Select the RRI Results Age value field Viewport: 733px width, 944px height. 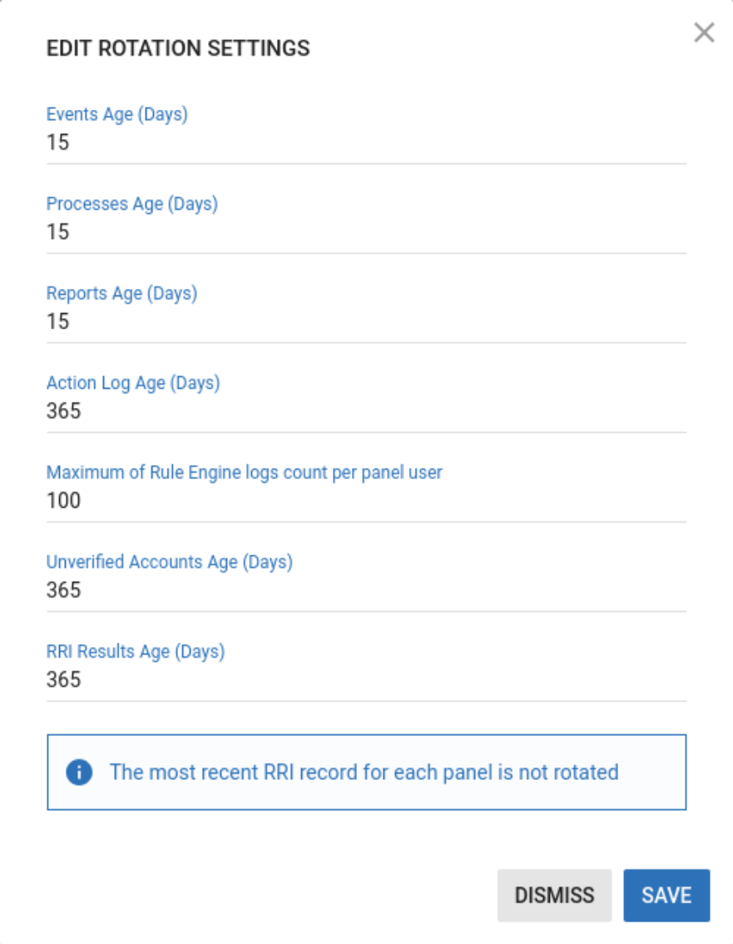point(366,679)
